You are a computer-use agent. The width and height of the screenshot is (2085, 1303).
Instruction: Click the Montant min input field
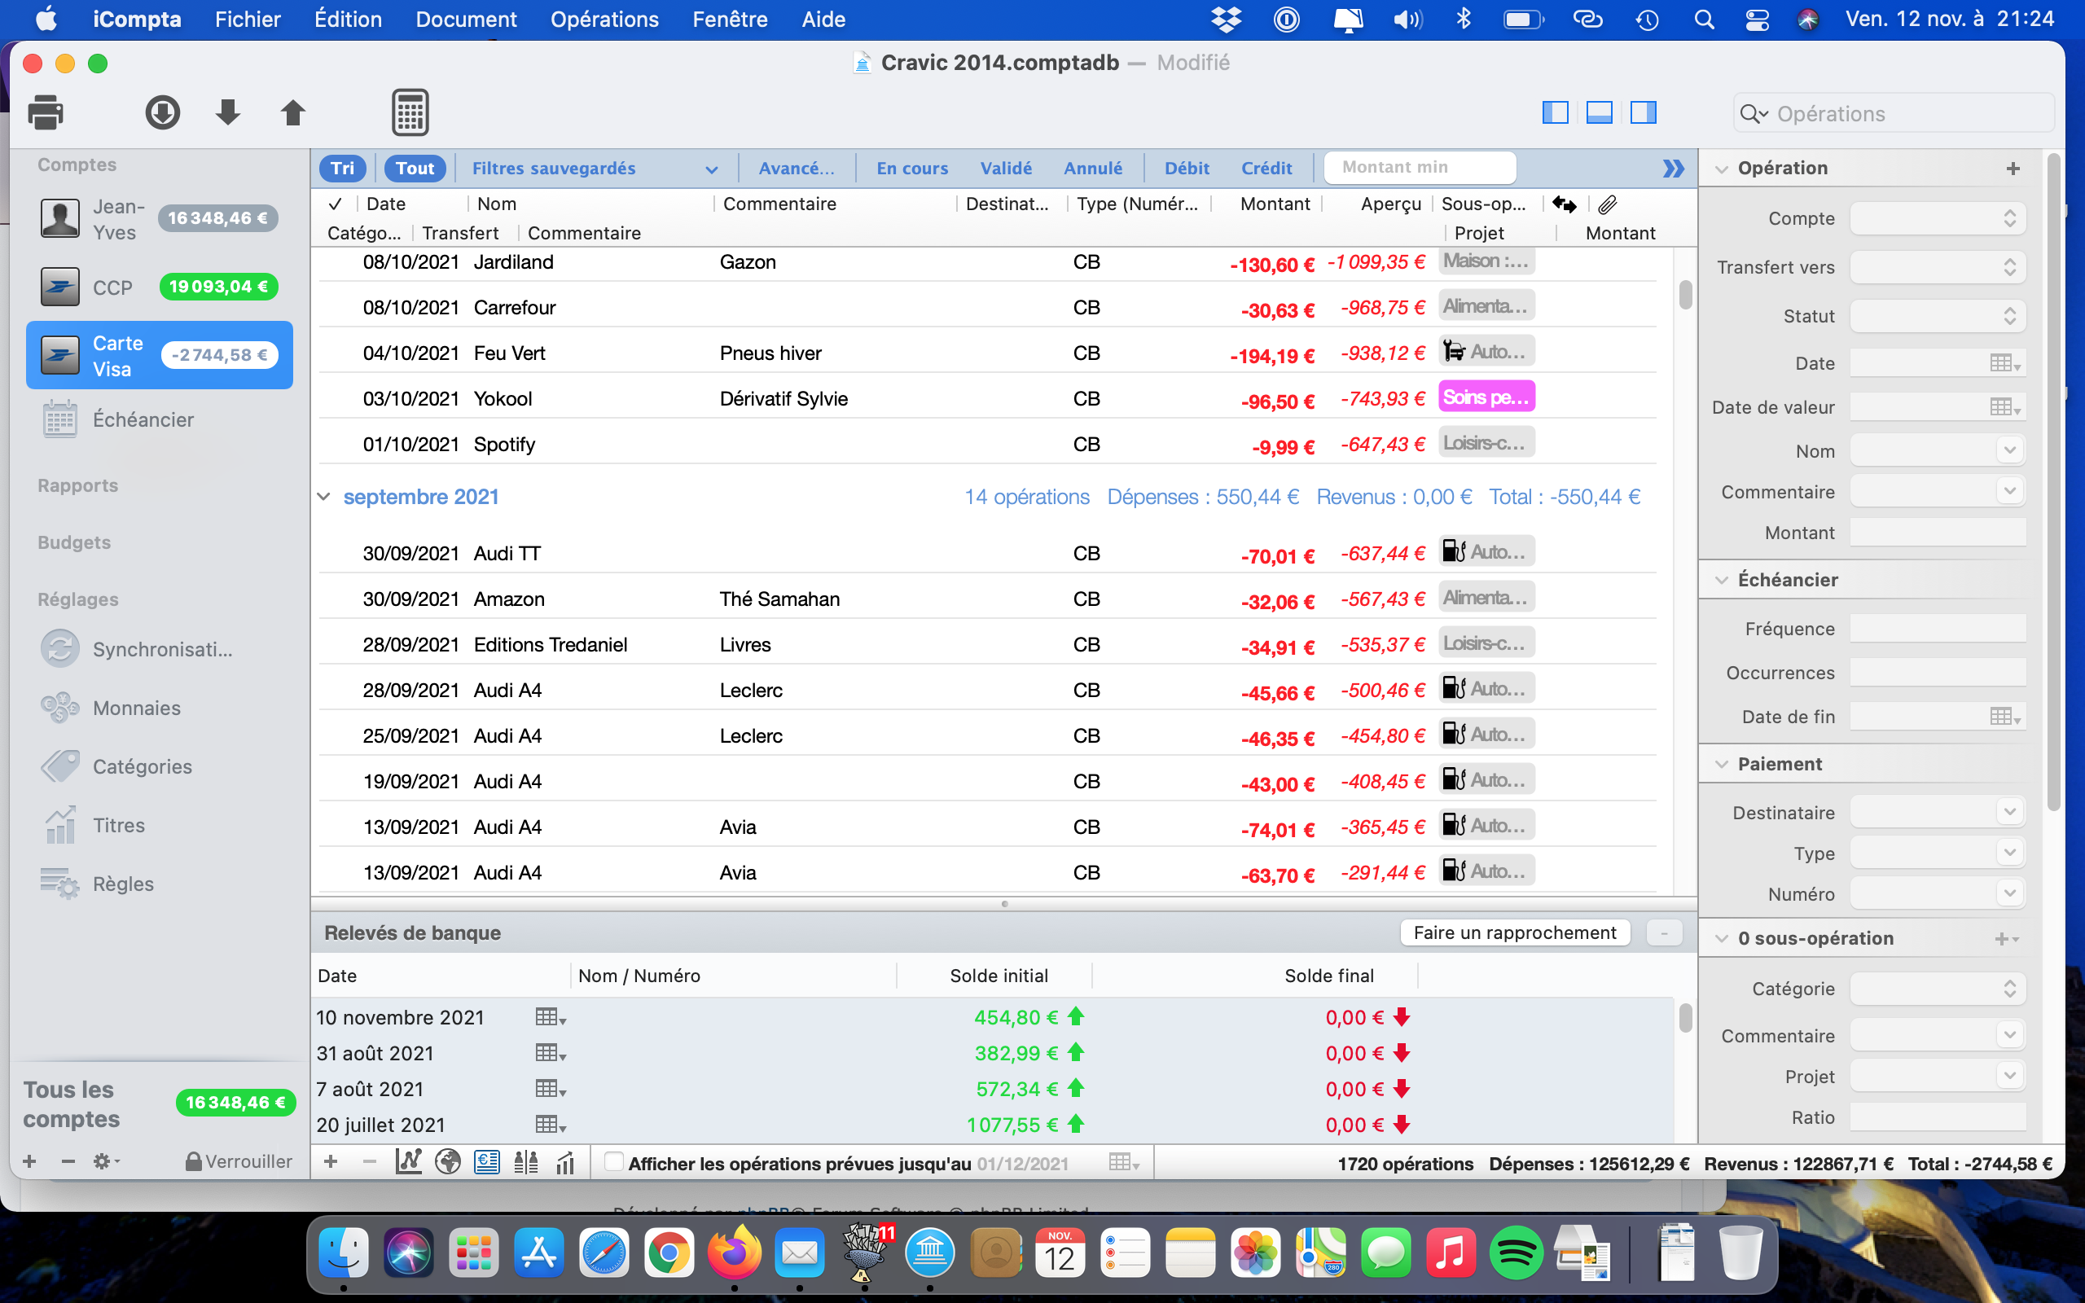point(1419,167)
